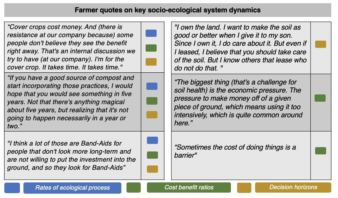Click the gold swatch beside the cover crops quote
338x198 pixels.
pos(151,62)
